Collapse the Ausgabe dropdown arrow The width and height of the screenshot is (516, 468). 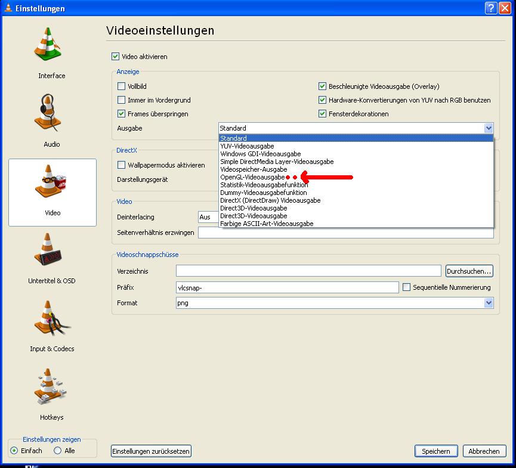click(489, 128)
